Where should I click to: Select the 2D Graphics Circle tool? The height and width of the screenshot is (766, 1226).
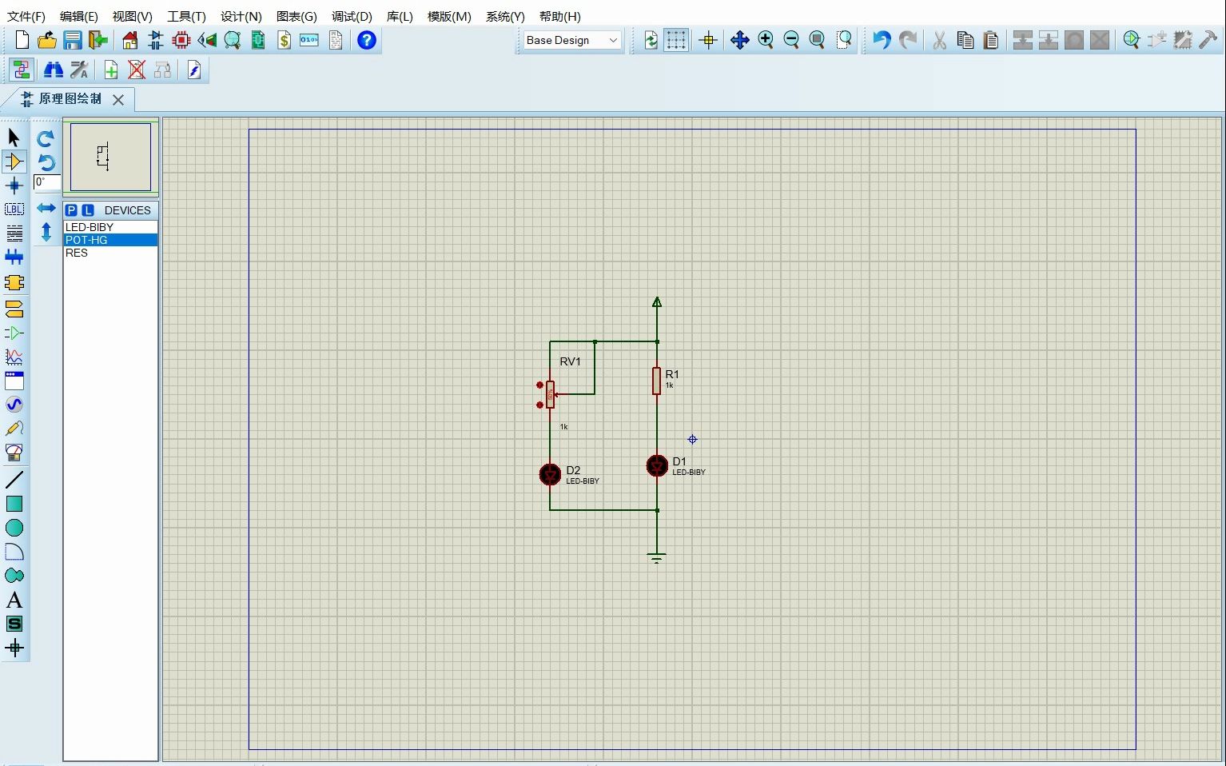click(x=14, y=528)
